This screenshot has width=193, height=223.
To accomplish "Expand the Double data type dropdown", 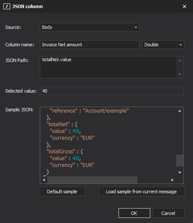I will pos(163,45).
